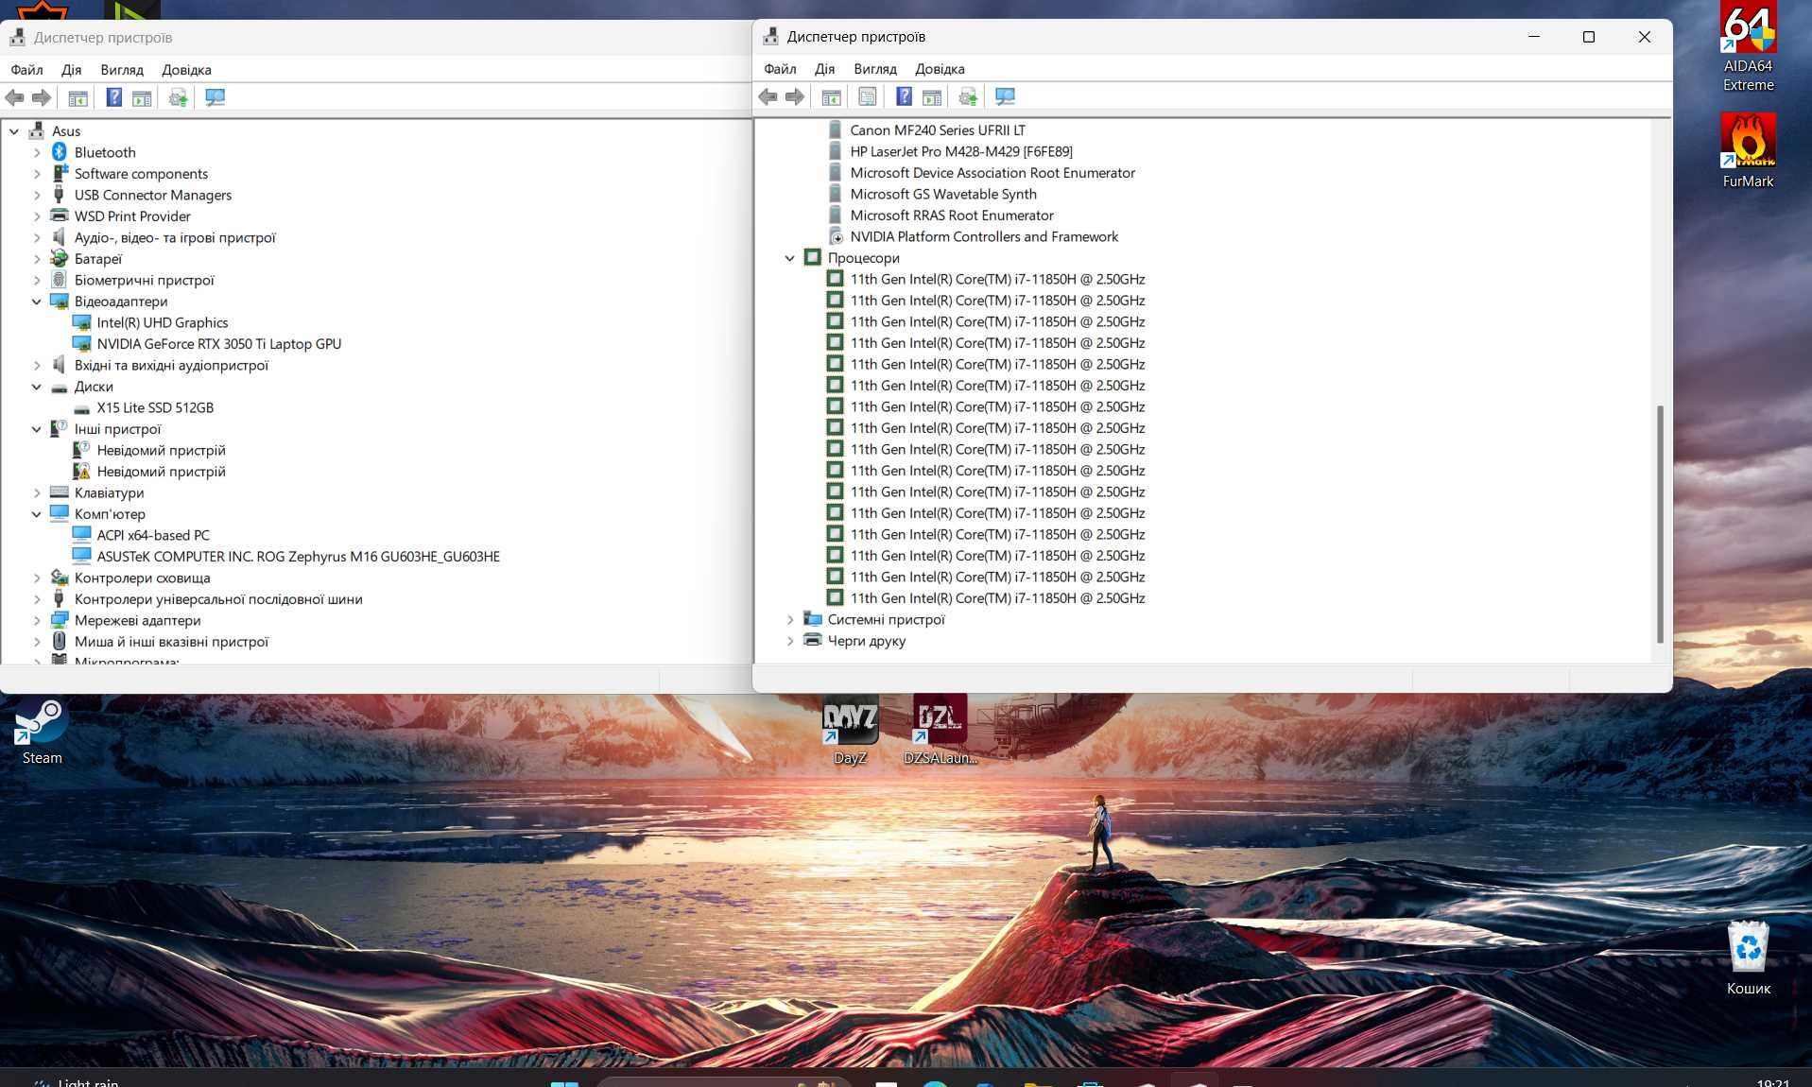Select Intel(R) UHD Graphics device

(x=163, y=322)
